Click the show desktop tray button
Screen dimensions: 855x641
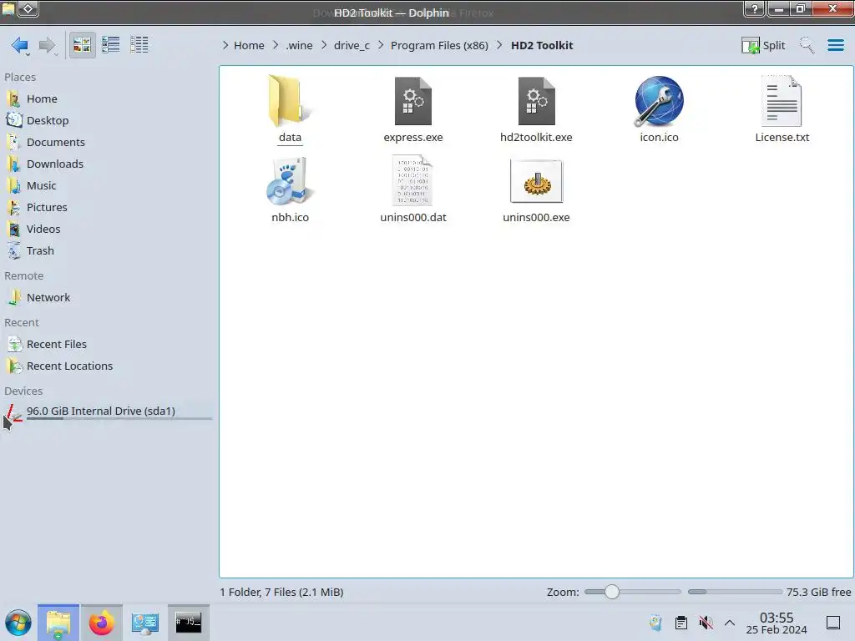832,623
